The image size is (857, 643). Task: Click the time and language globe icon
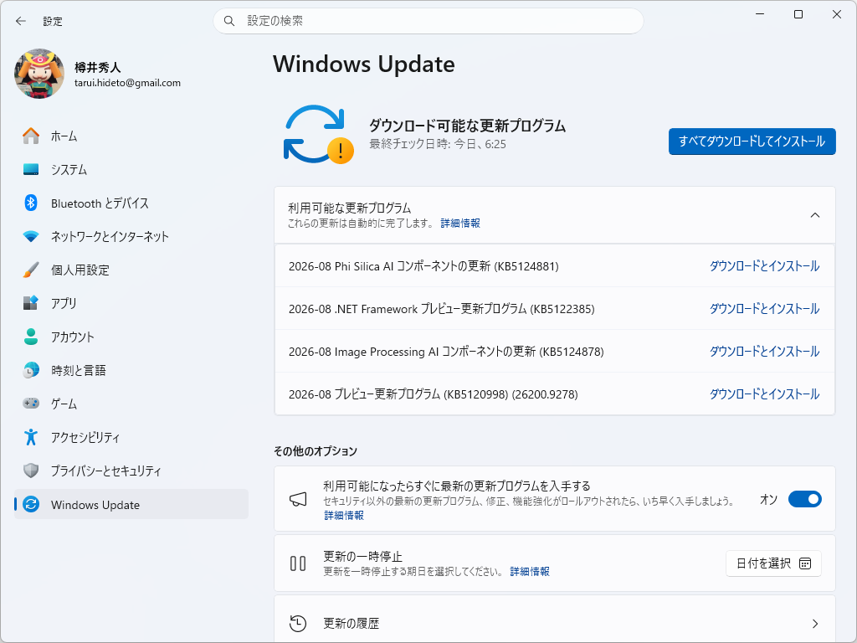click(x=31, y=370)
